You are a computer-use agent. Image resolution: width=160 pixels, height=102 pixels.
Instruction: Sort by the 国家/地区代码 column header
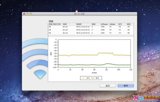click(55, 24)
